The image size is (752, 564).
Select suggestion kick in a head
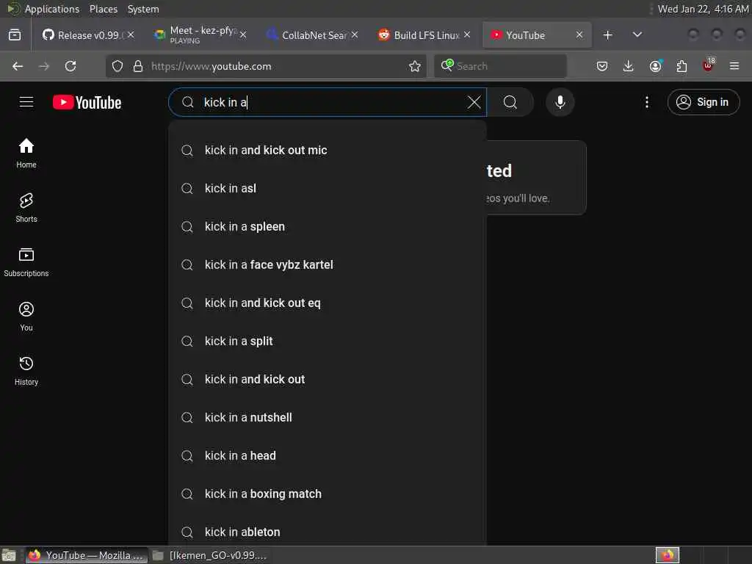pyautogui.click(x=327, y=455)
